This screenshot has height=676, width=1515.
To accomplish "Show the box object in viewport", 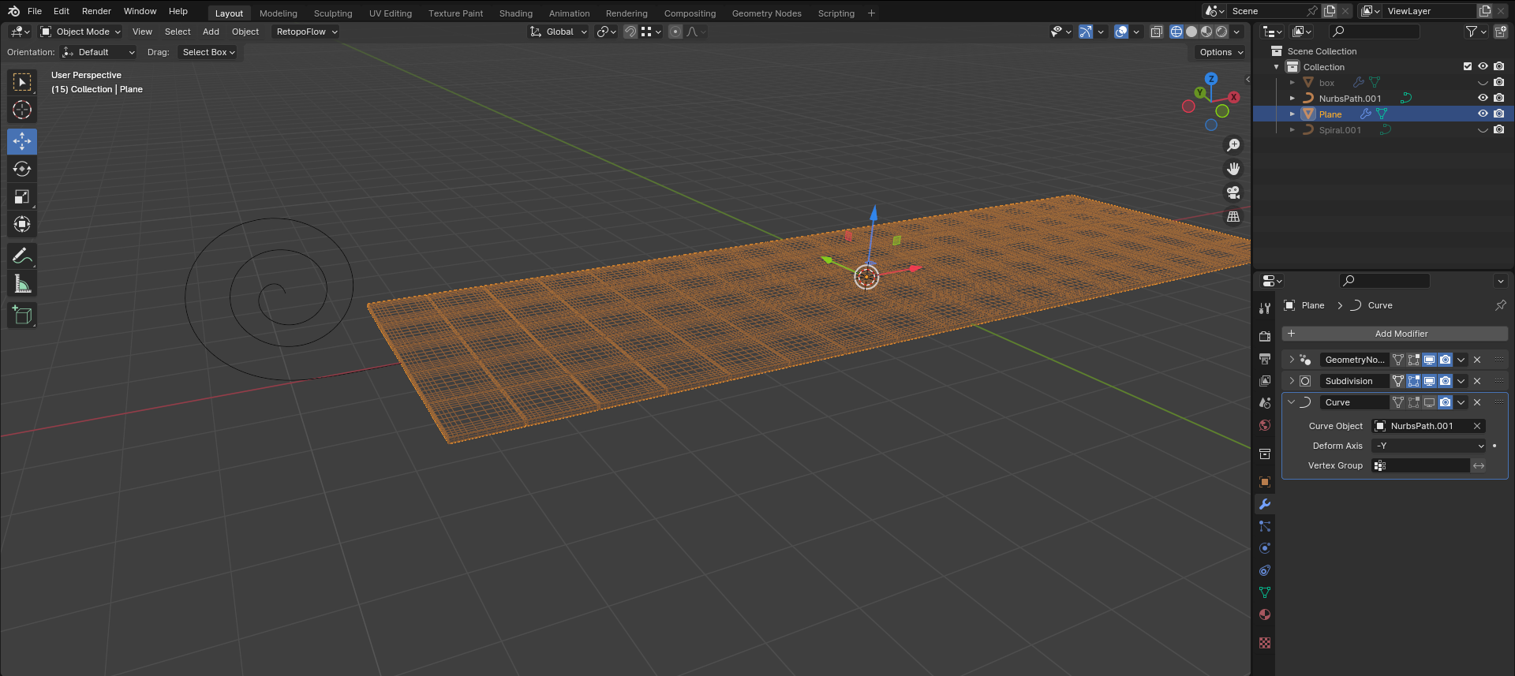I will coord(1483,82).
